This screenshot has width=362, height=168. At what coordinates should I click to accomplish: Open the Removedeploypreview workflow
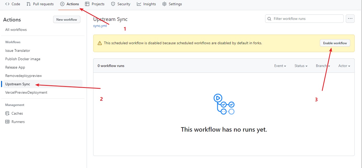click(x=24, y=76)
